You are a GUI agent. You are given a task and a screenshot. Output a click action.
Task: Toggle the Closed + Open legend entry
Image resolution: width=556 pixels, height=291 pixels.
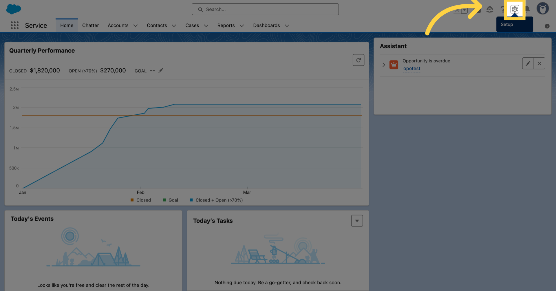pyautogui.click(x=216, y=200)
